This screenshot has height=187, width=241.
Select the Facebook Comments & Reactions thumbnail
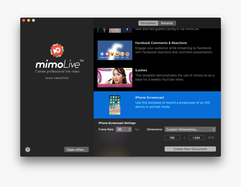tap(115, 50)
